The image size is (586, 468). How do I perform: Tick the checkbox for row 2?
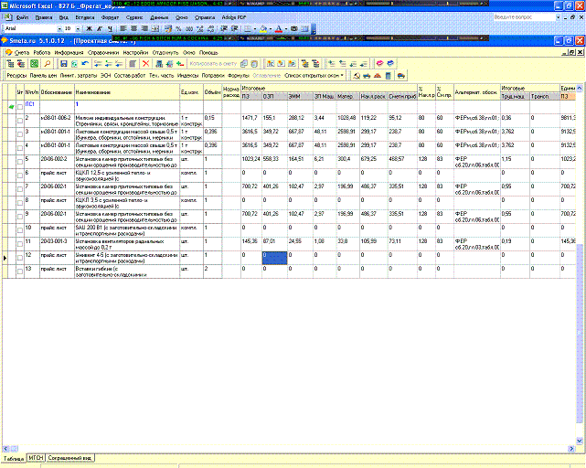coord(20,119)
